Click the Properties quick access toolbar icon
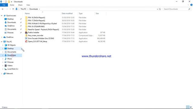Viewport: 193px width, 109px height. click(6, 2)
